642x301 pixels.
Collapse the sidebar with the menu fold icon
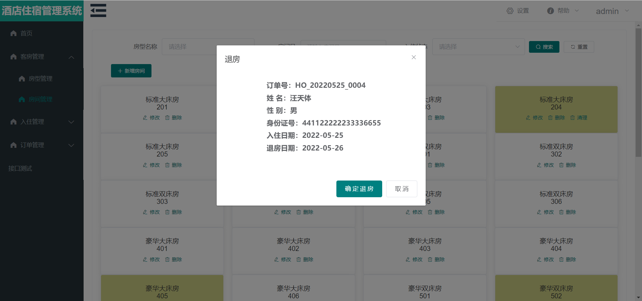[98, 11]
